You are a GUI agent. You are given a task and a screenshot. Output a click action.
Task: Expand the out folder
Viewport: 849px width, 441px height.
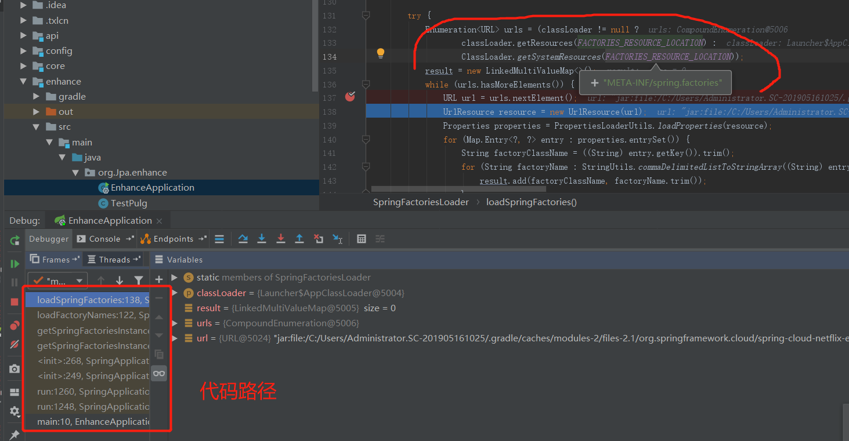coord(37,112)
